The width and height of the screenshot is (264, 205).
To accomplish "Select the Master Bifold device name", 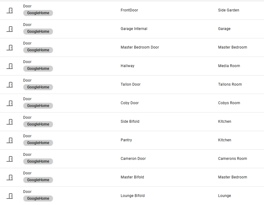I will click(x=132, y=177).
